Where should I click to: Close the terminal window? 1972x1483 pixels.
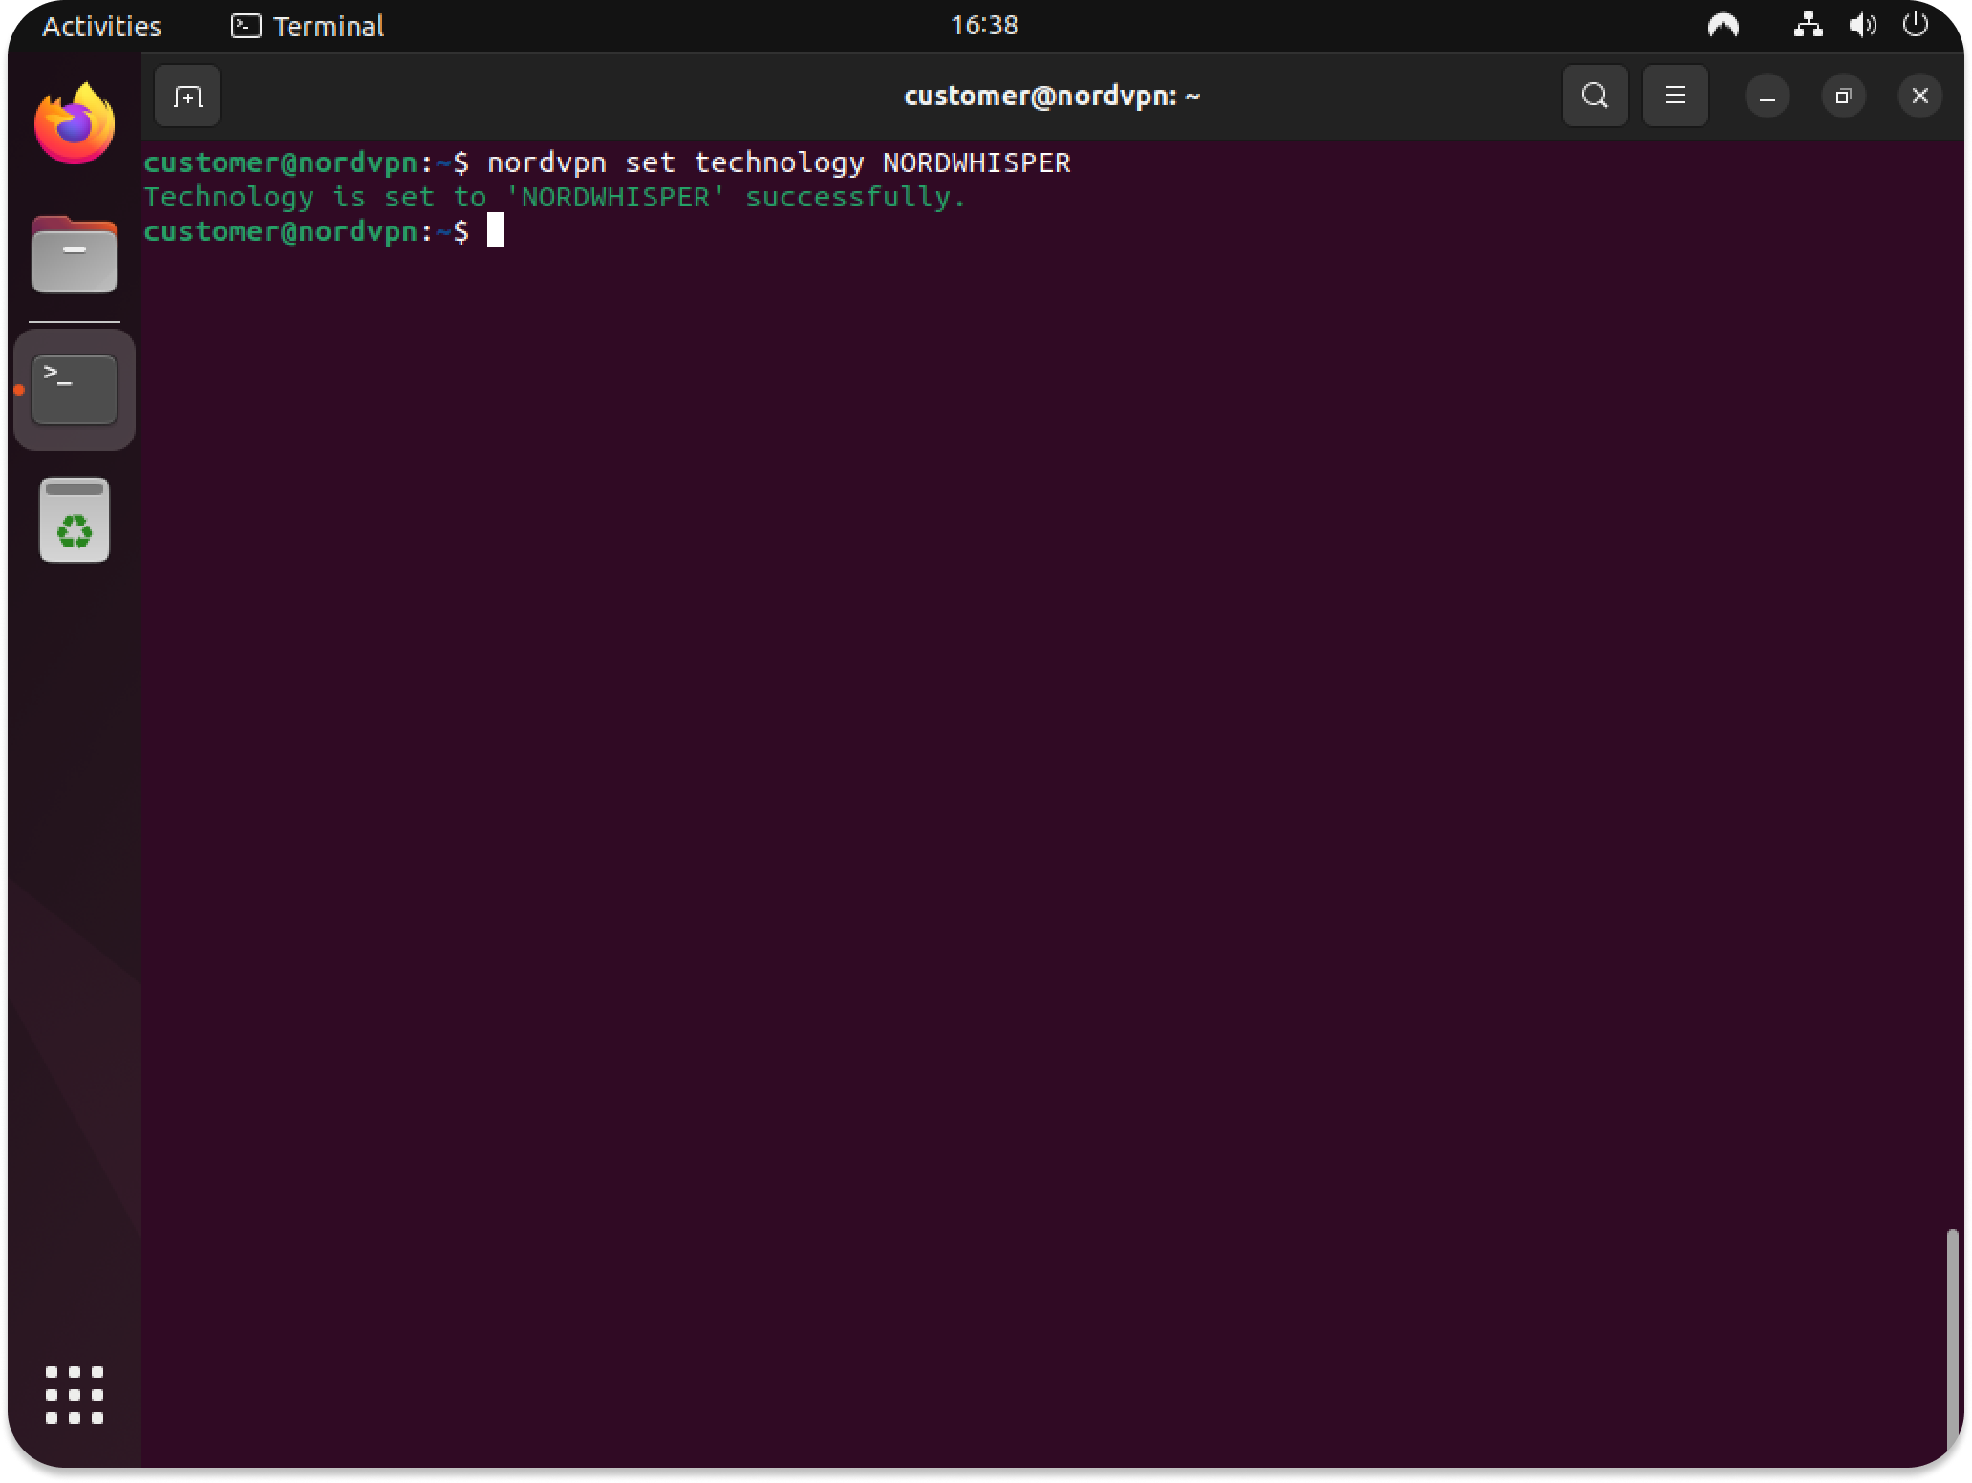coord(1919,97)
